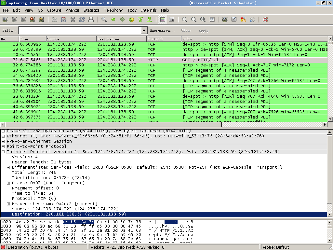Open the Telephony menu

tap(113, 10)
